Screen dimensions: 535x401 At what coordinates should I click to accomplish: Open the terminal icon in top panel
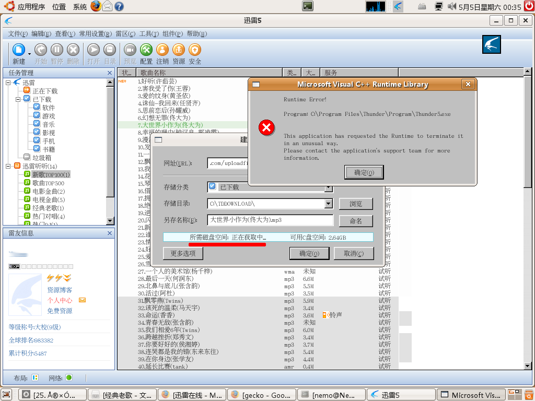click(308, 6)
